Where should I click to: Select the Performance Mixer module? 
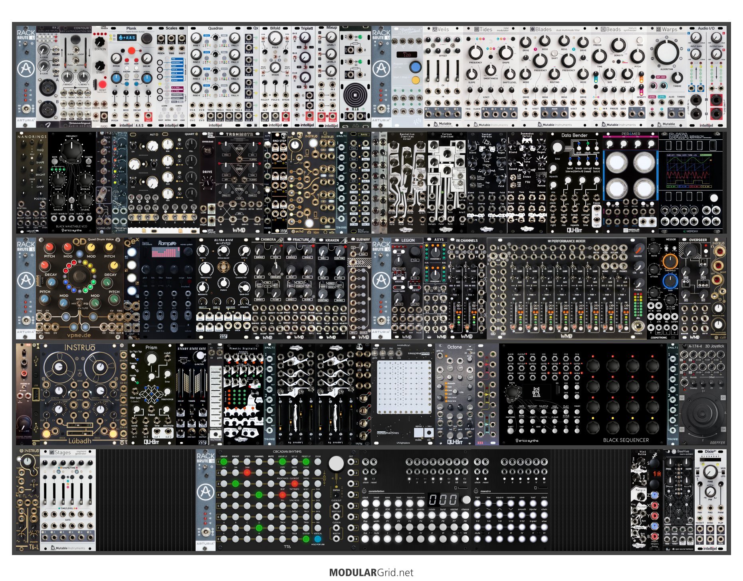567,289
